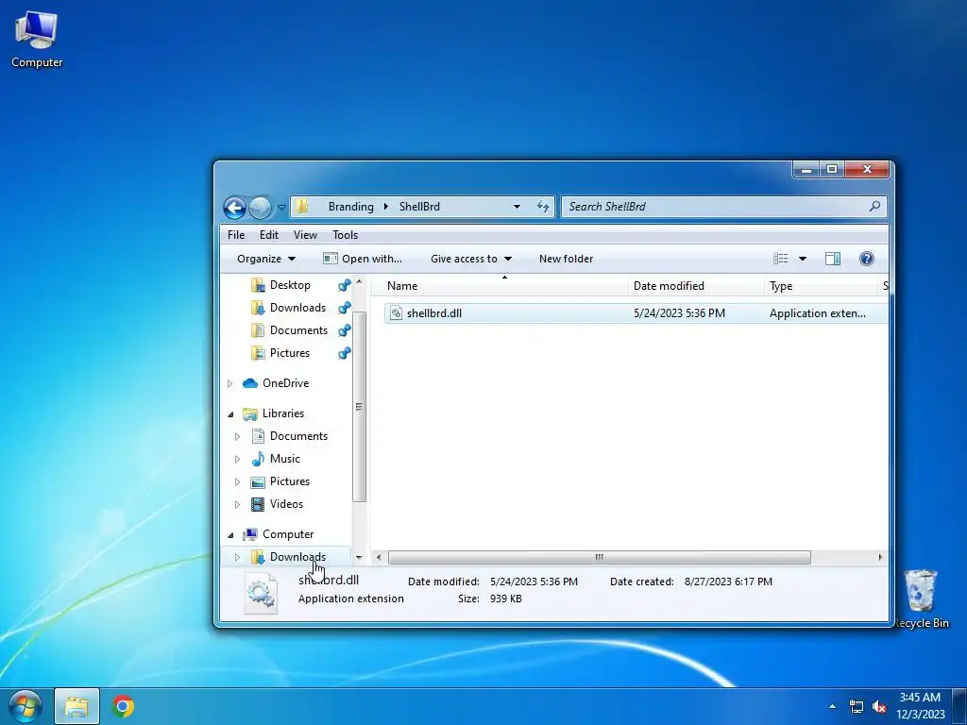The width and height of the screenshot is (967, 725).
Task: Click navigation pane scroll down arrow
Action: pos(359,557)
